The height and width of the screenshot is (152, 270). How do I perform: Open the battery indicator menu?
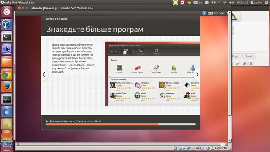point(213,3)
